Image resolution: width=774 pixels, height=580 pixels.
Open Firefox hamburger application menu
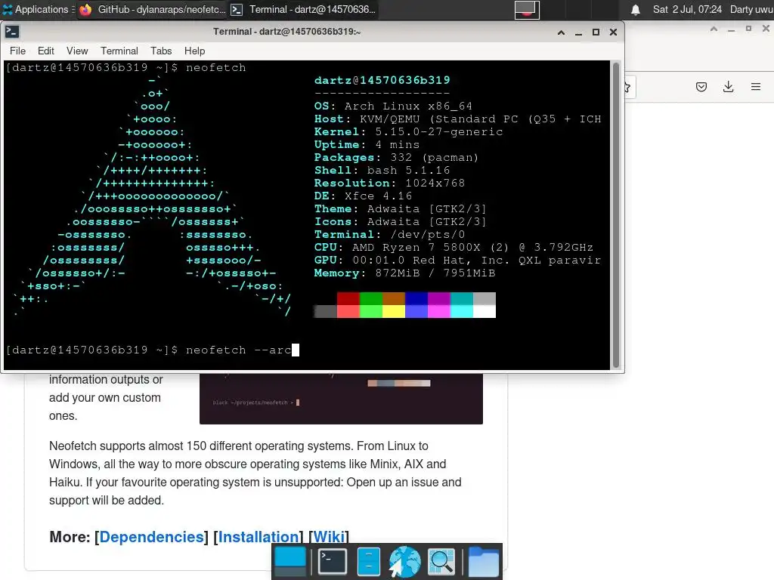click(756, 87)
